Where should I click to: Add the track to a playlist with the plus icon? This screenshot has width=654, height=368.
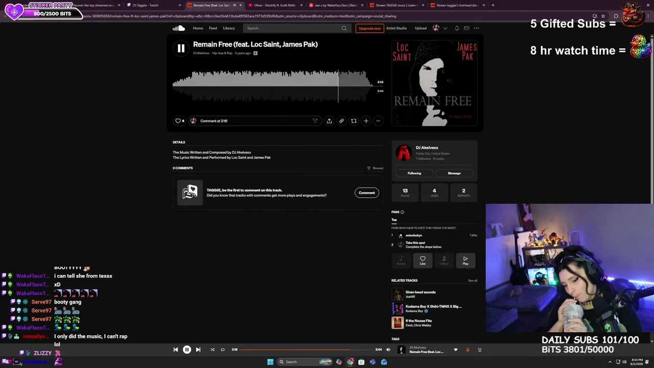[x=366, y=121]
